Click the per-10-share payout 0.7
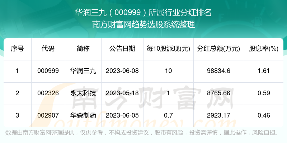Screen dimensions: 287x151 click(x=168, y=115)
